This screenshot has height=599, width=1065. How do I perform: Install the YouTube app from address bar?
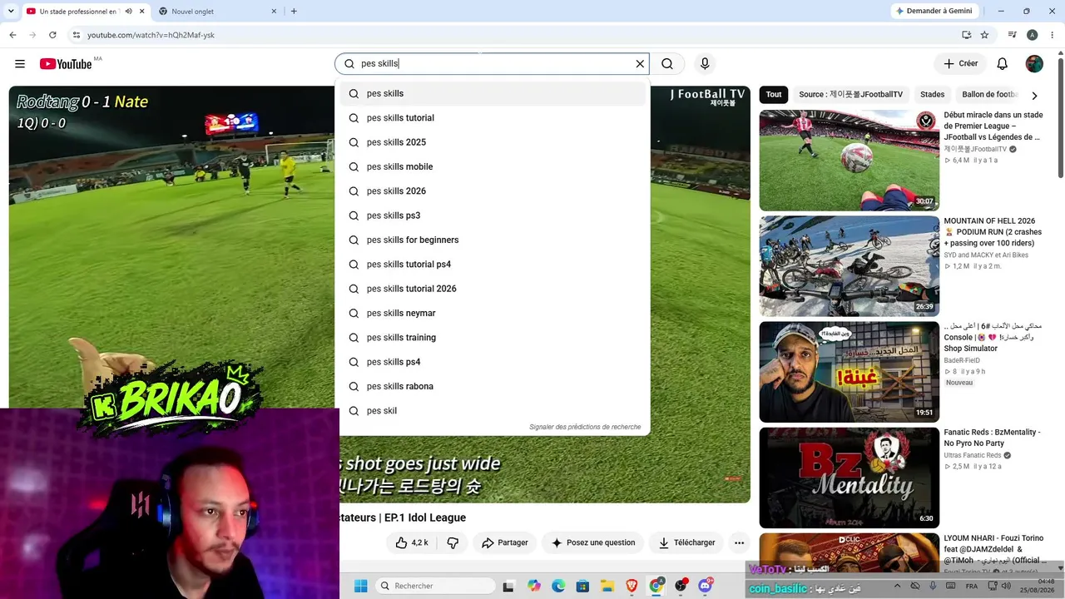[966, 35]
